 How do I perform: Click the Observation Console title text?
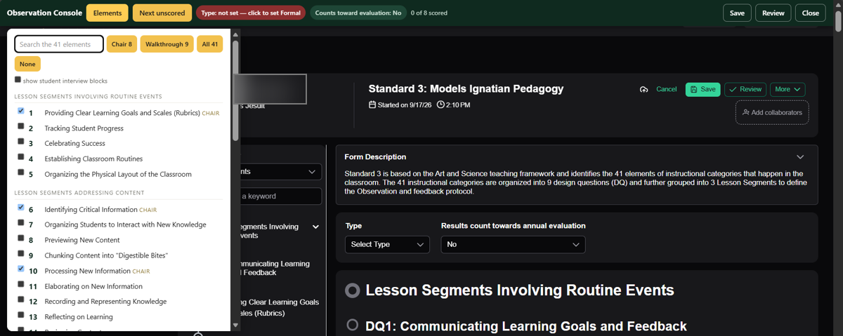coord(44,13)
